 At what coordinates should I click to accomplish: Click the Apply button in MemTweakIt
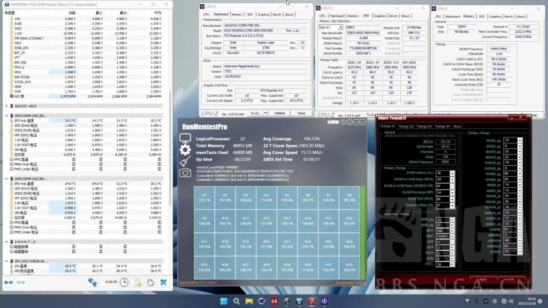point(482,279)
